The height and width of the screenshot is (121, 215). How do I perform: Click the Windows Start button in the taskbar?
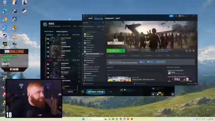(83, 119)
